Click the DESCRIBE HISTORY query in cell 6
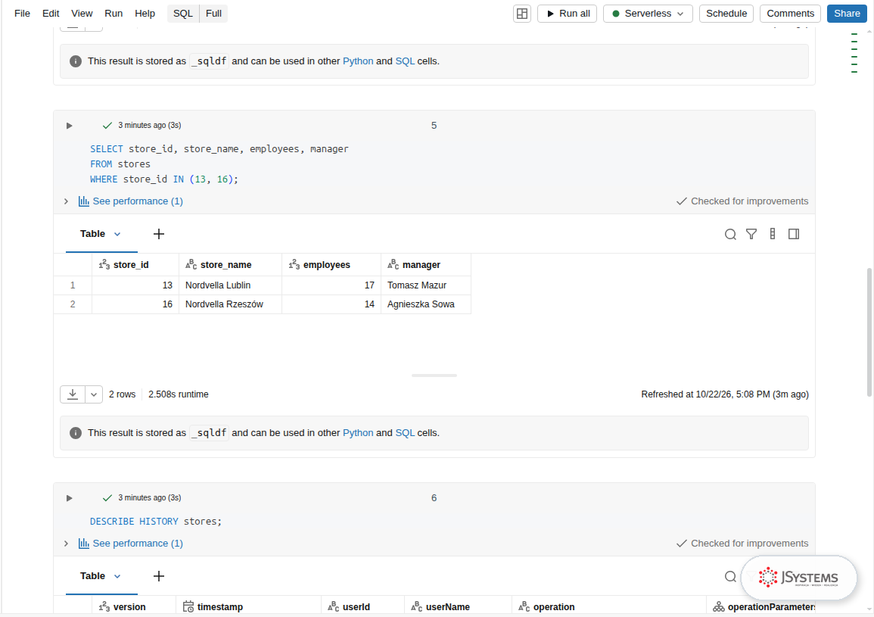 [156, 522]
